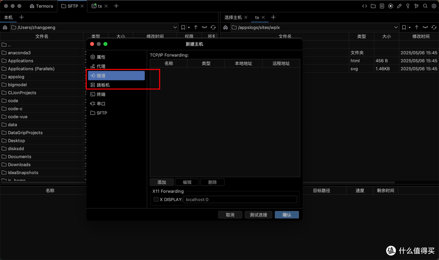Screen dimensions: 439x260
Task: Toggle hidden files eye icon in local pane
Action: click(x=204, y=27)
